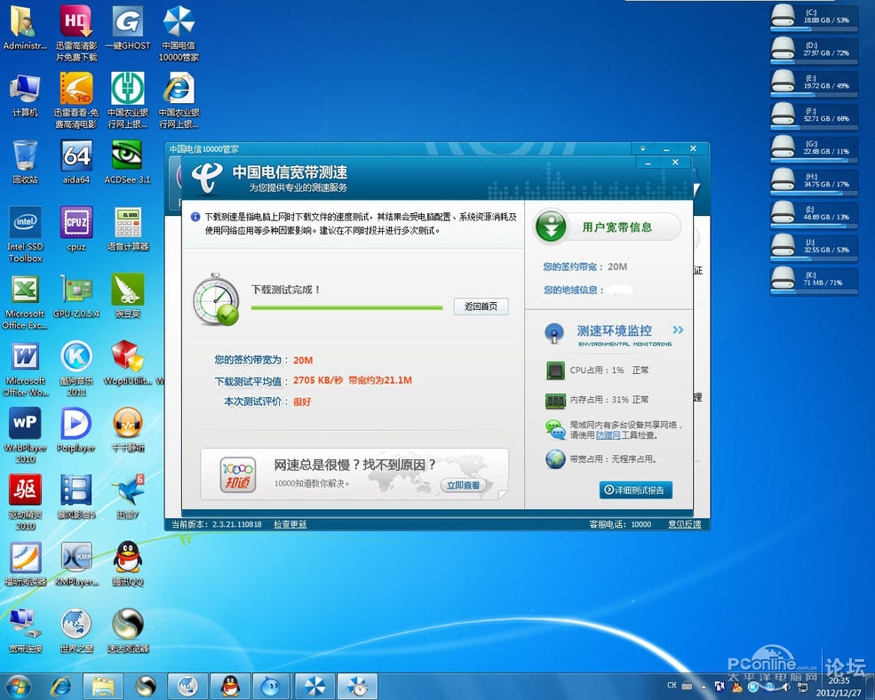This screenshot has width=875, height=700.
Task: Open the 中国电信10000管家 desktop shortcut
Action: tap(179, 34)
